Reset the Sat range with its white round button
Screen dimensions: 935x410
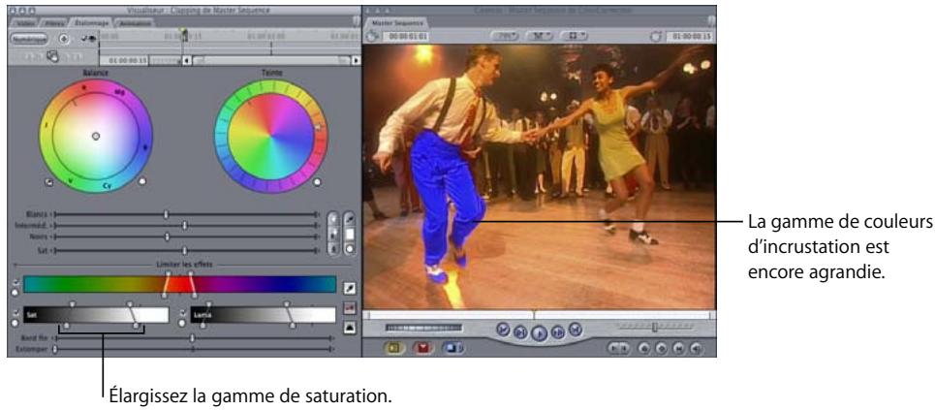[15, 323]
